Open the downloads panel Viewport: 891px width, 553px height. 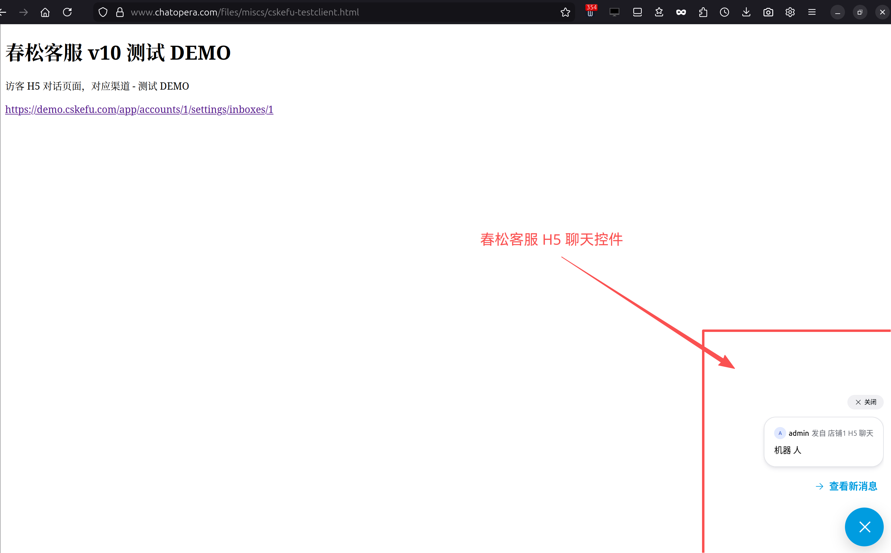(746, 12)
